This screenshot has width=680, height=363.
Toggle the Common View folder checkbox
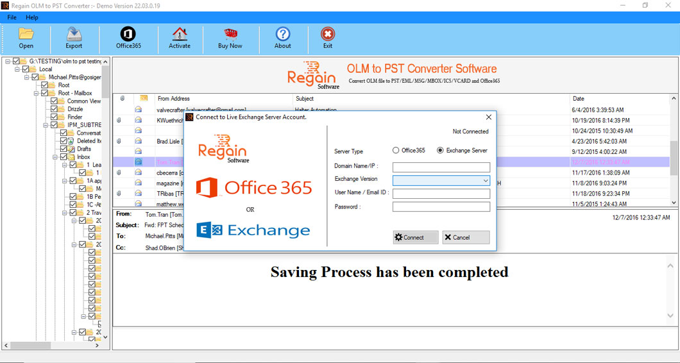click(x=55, y=101)
